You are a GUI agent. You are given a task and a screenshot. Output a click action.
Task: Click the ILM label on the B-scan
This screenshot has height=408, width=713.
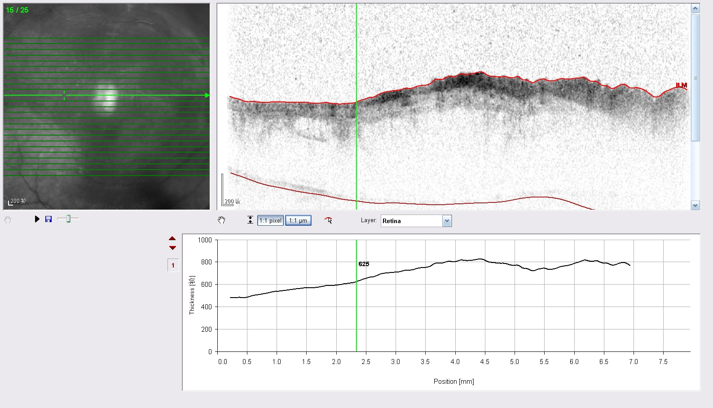[x=681, y=85]
